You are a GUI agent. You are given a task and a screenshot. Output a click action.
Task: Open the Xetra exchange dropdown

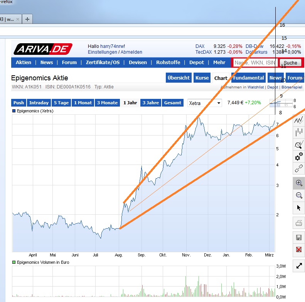[204, 103]
